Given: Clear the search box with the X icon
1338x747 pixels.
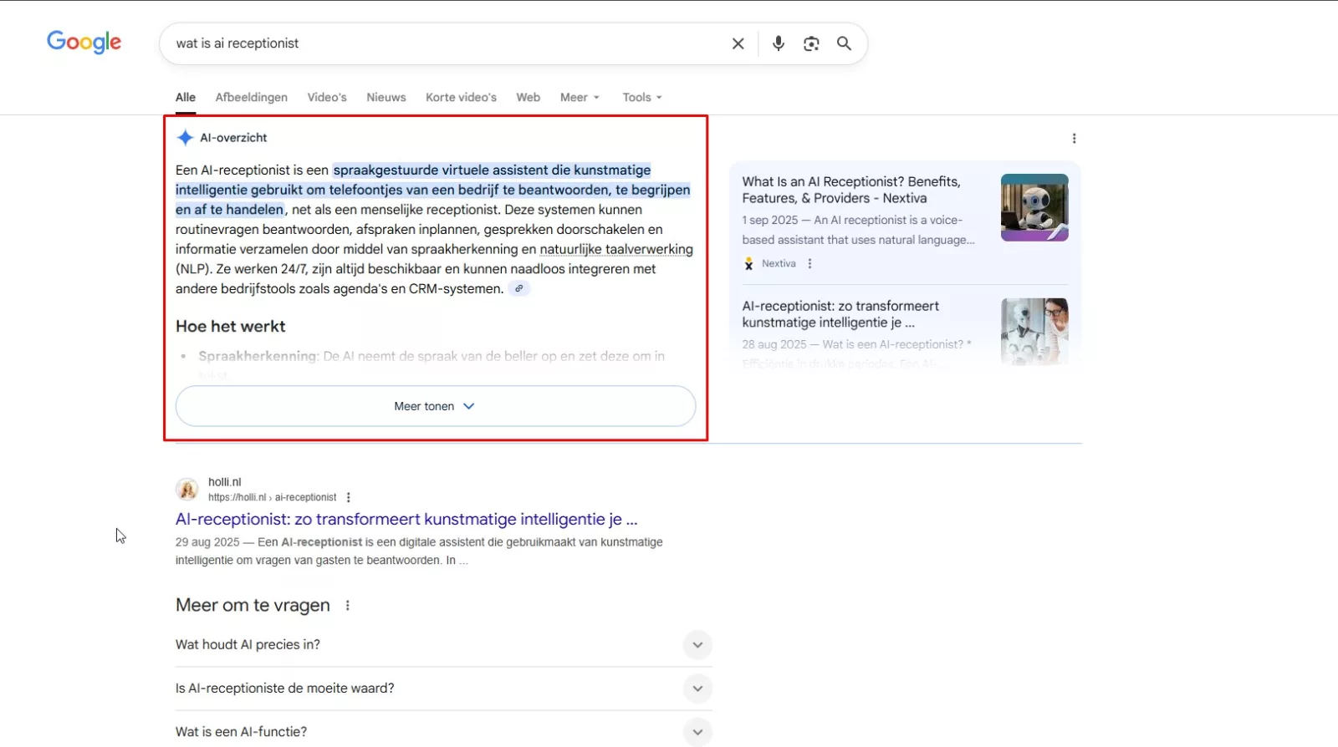Looking at the screenshot, I should (x=738, y=43).
